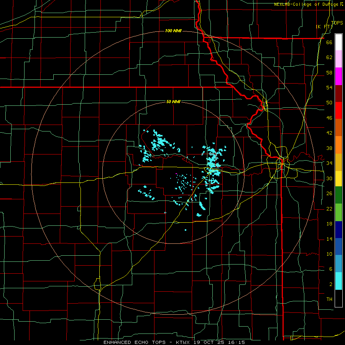Click the "TOPS" legend title
The image size is (345, 345).
pos(337,23)
